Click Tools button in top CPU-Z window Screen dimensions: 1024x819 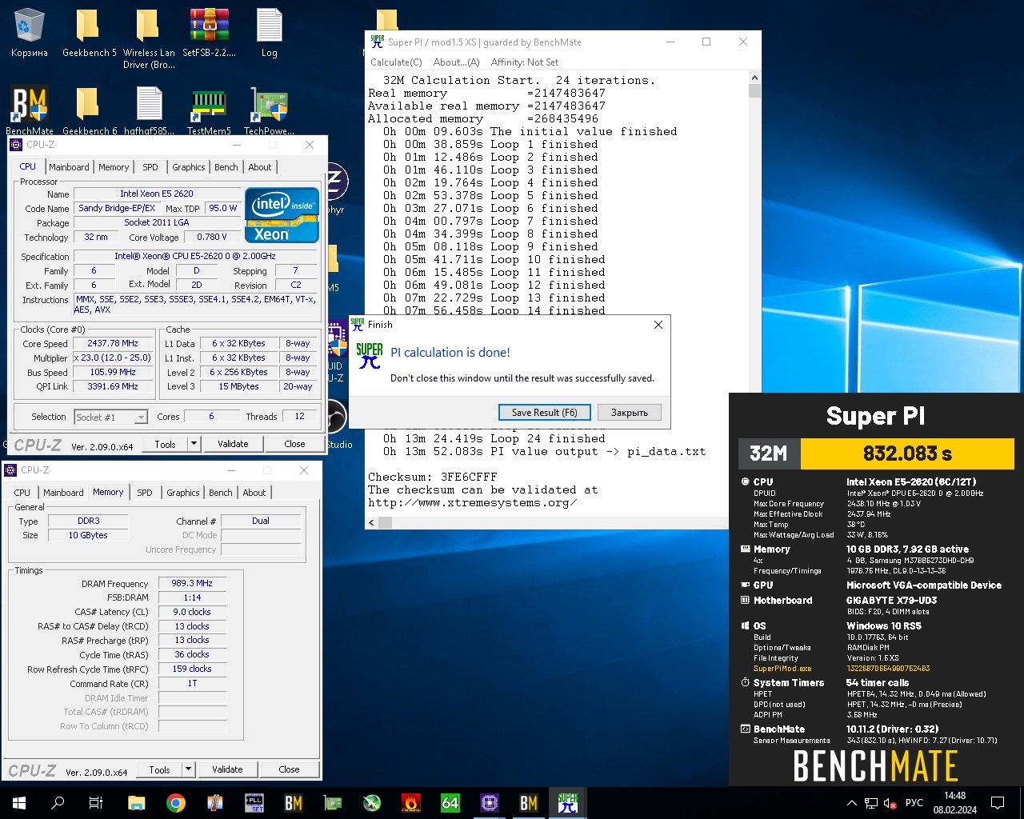(166, 444)
